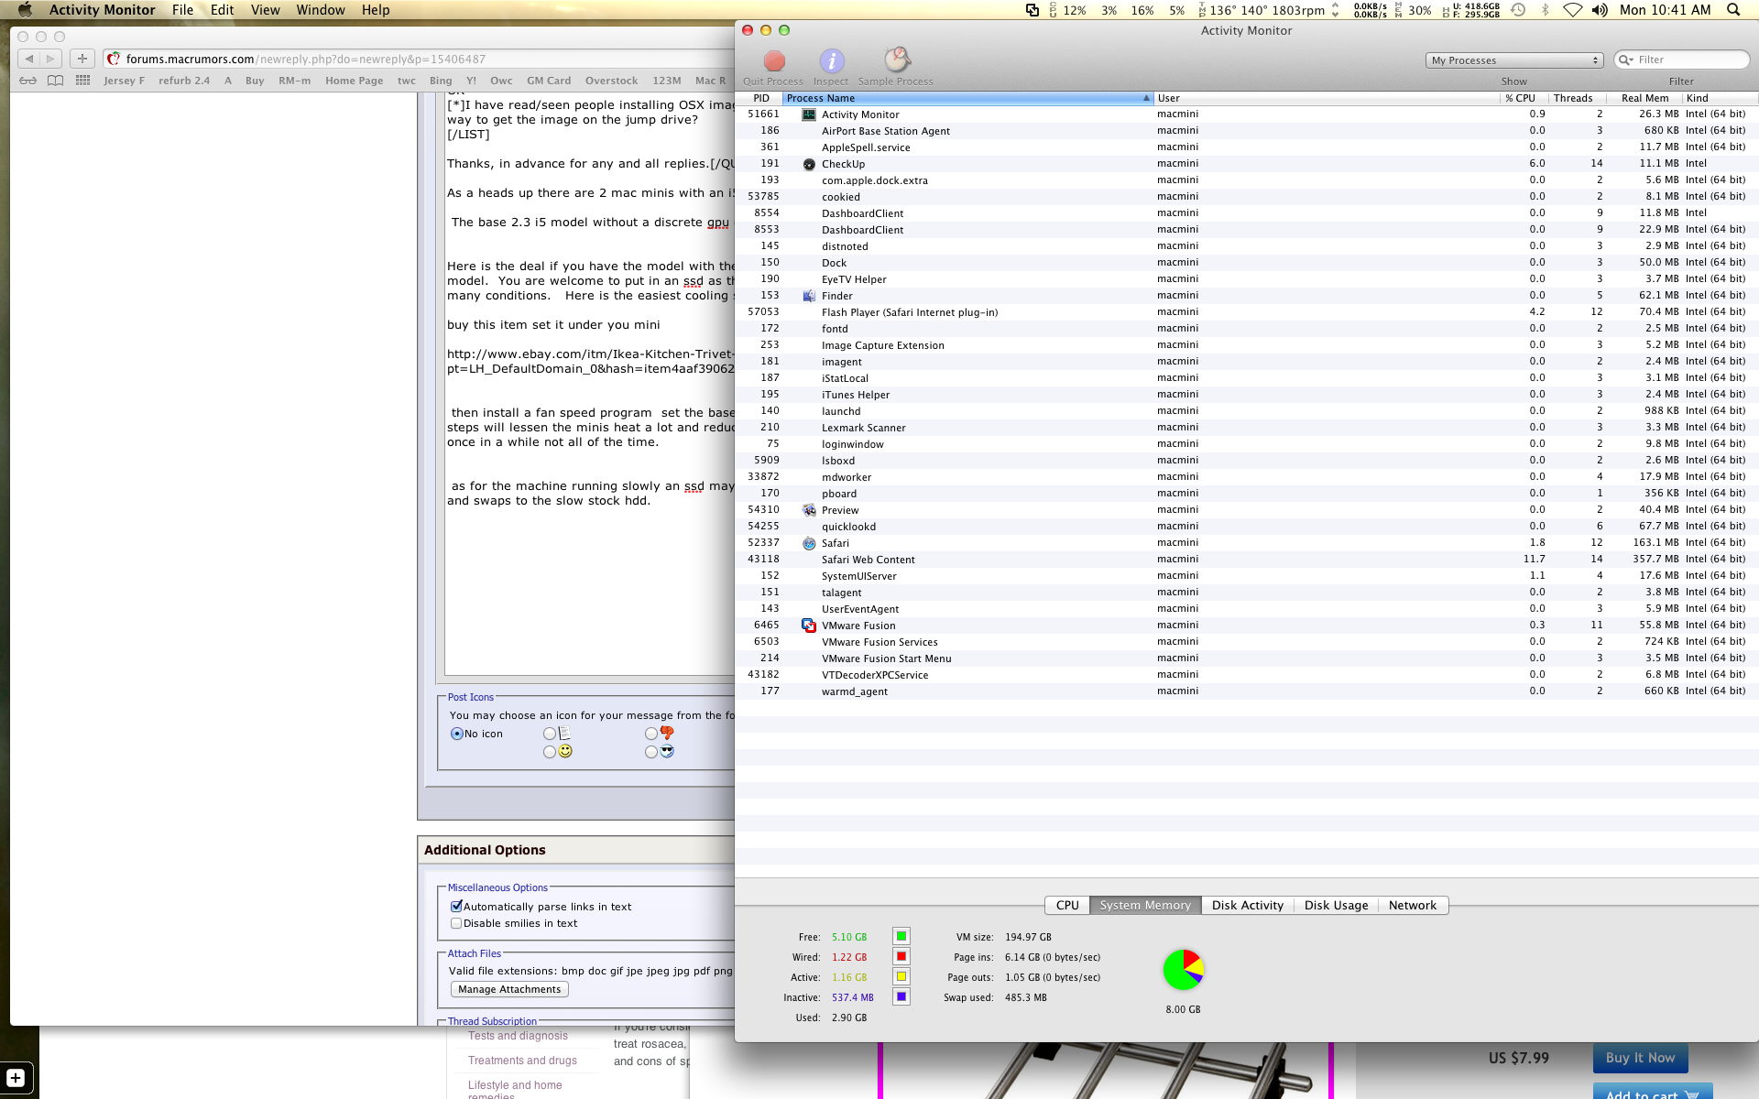Screen dimensions: 1759x1099
Task: Sort by the PID column header
Action: tap(760, 98)
